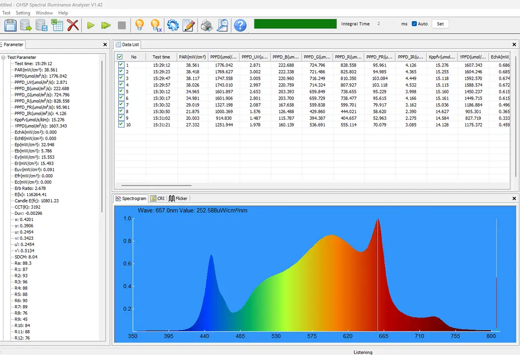Close the Parameter panel
Viewport: 520px width, 355px height.
click(105, 45)
